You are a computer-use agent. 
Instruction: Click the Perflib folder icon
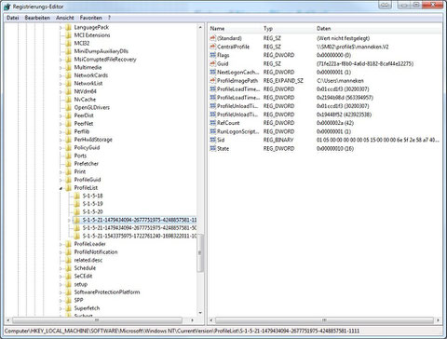68,131
